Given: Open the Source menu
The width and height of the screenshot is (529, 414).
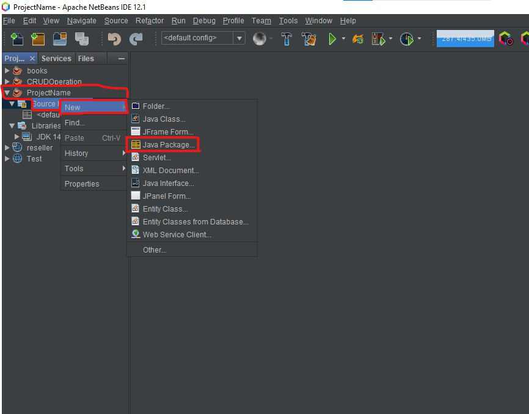Looking at the screenshot, I should pyautogui.click(x=116, y=21).
